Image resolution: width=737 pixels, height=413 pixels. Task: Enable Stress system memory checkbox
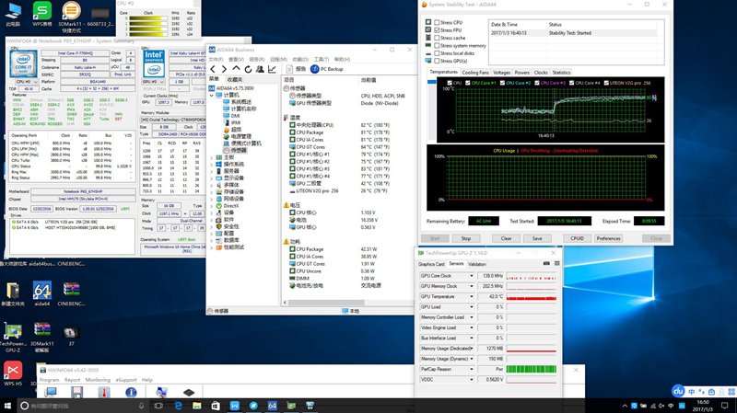tap(437, 45)
